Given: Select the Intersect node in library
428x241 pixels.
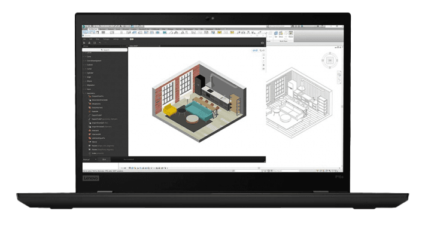Looking at the screenshot, I should pyautogui.click(x=95, y=130).
